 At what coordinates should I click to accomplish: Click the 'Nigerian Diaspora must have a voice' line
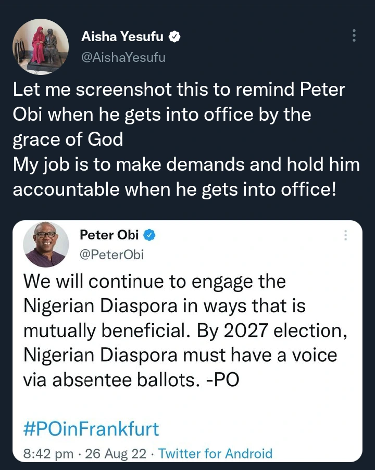point(180,355)
